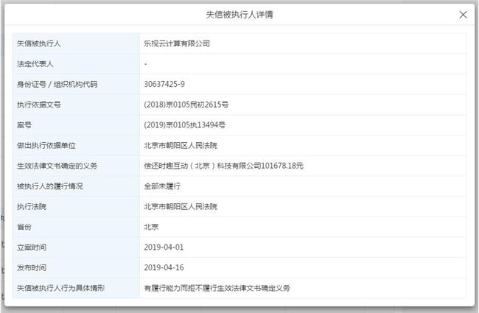479x313 pixels.
Task: Select the obligation text ending 101678.18元
Action: [223, 166]
